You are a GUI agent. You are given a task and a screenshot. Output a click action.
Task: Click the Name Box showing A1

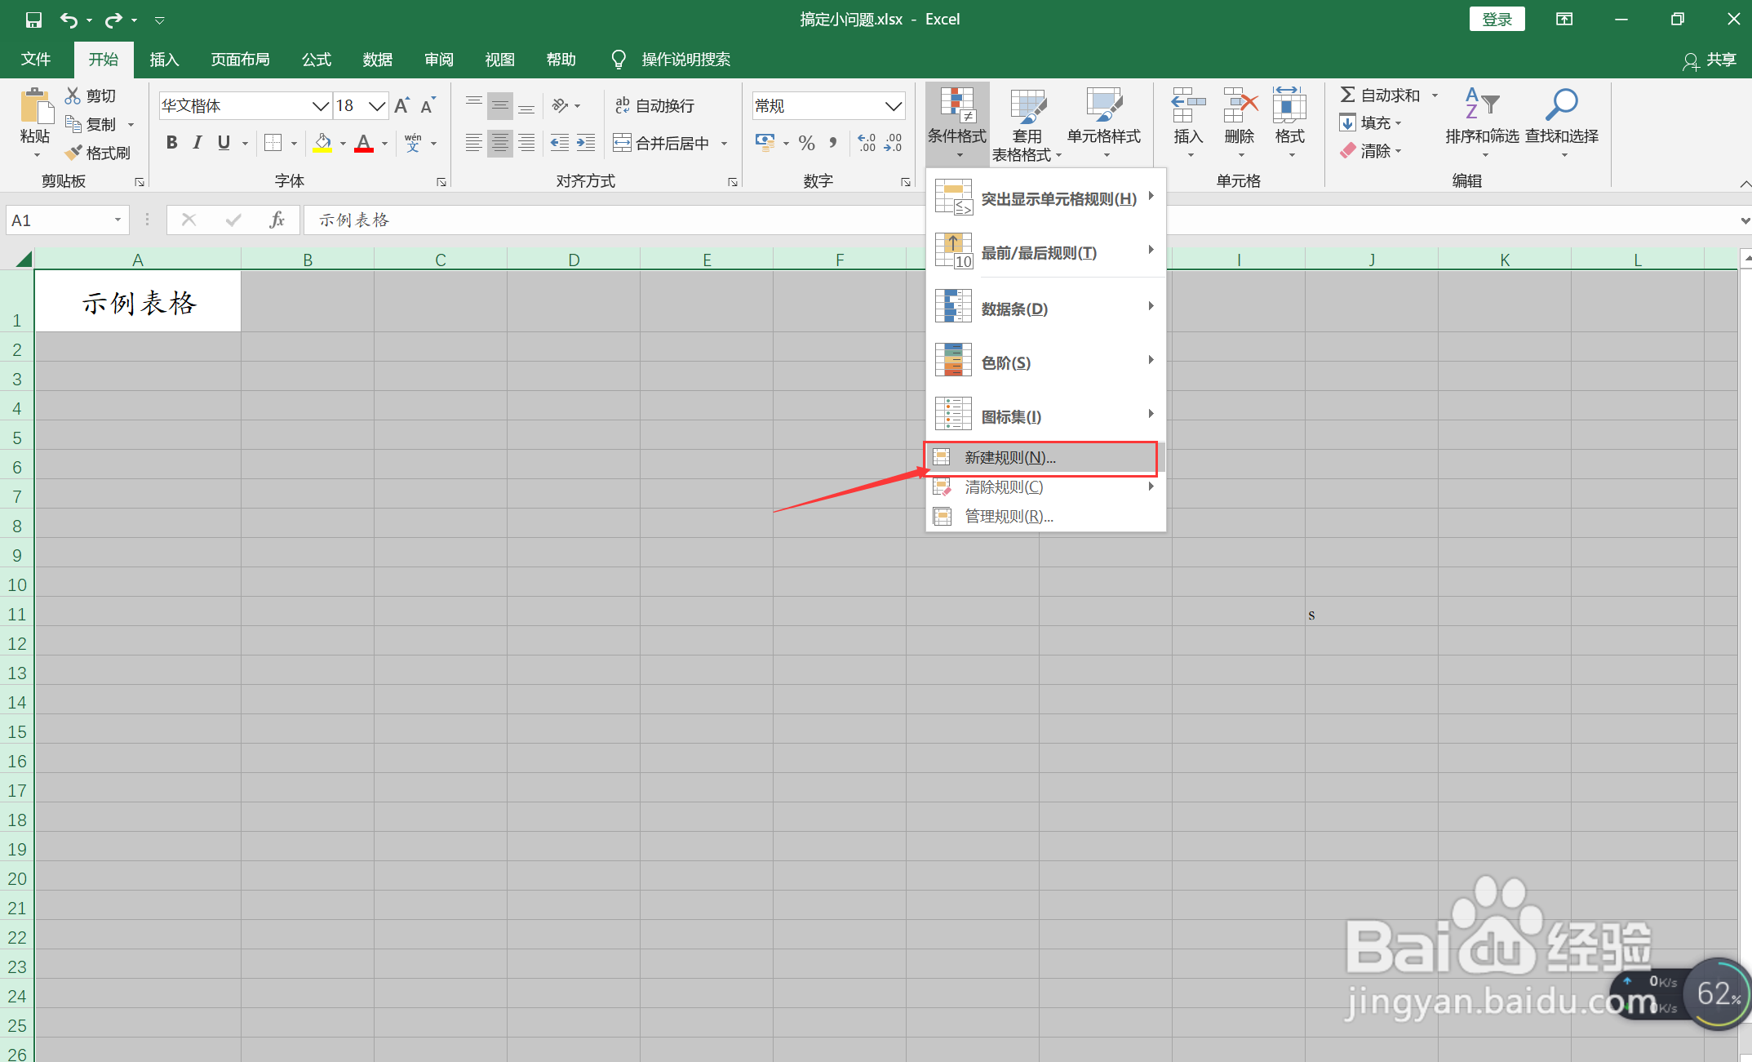click(x=59, y=220)
